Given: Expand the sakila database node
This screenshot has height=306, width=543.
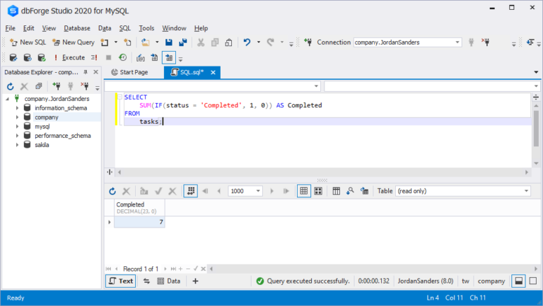Looking at the screenshot, I should click(17, 145).
